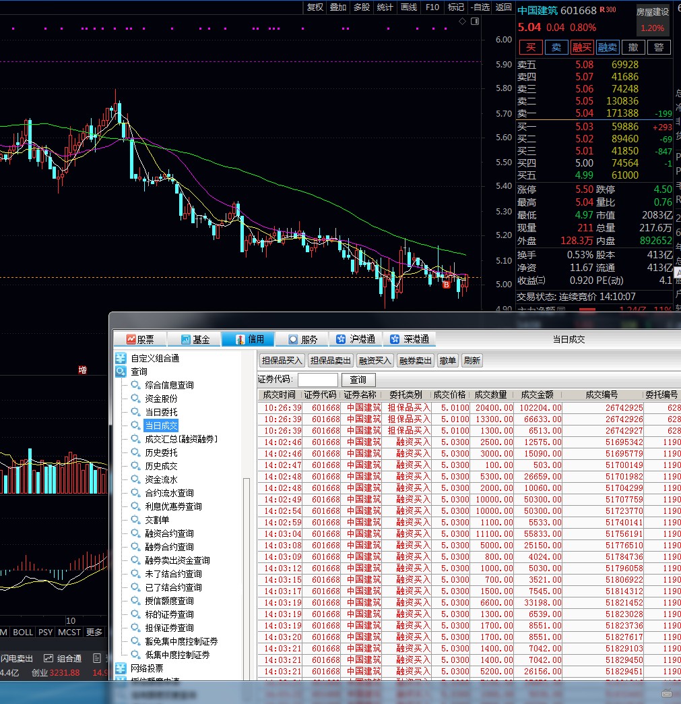This screenshot has height=704, width=681.
Task: Click the magnifier icon beside 历史委托
Action: point(135,452)
